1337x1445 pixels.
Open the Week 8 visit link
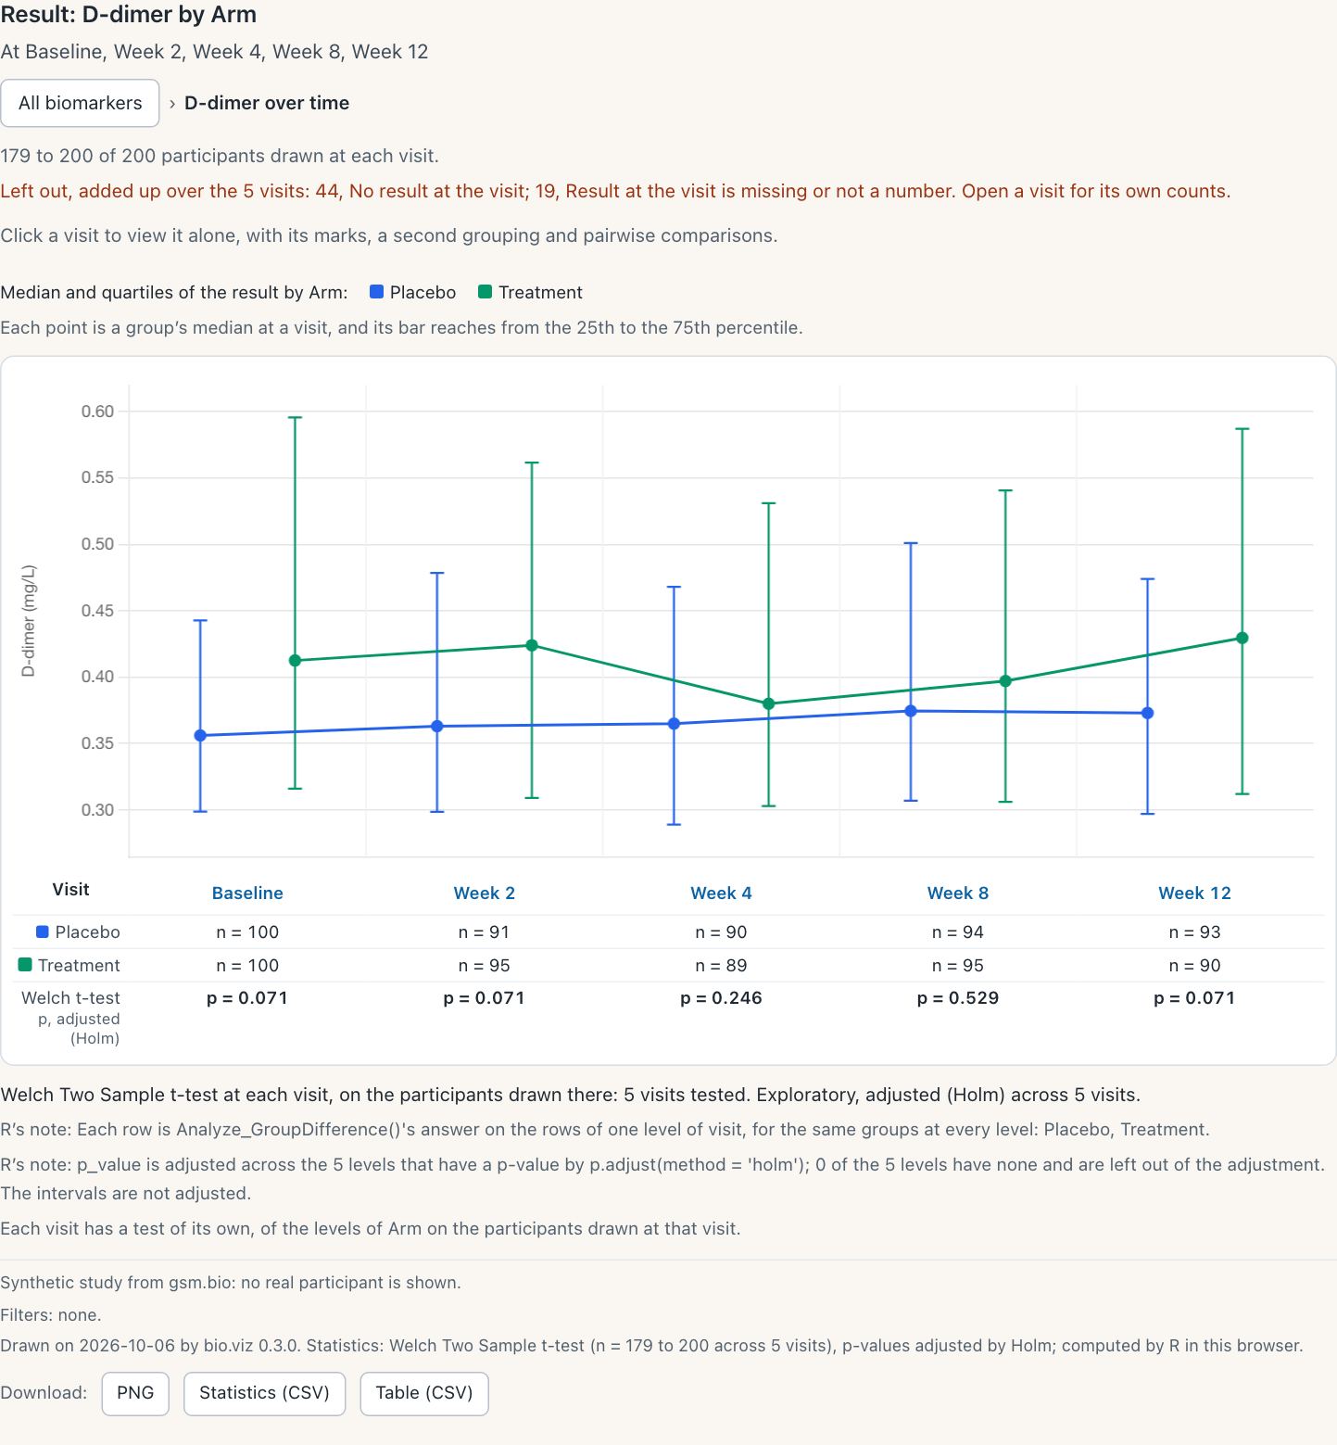[x=958, y=894]
